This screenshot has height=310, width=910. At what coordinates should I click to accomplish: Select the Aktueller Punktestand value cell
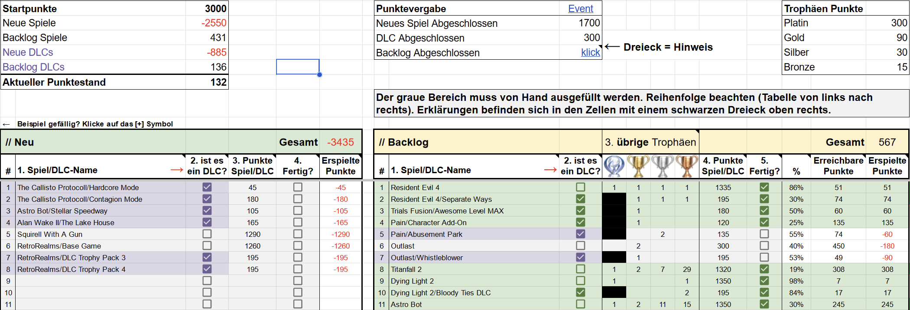point(207,82)
